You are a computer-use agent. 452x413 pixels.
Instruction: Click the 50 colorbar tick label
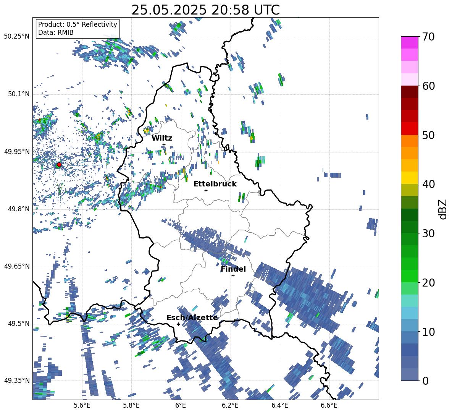click(x=428, y=135)
